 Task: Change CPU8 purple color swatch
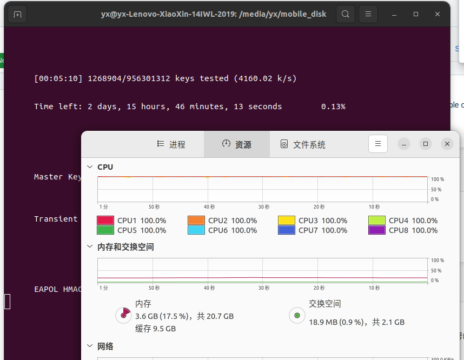click(377, 230)
